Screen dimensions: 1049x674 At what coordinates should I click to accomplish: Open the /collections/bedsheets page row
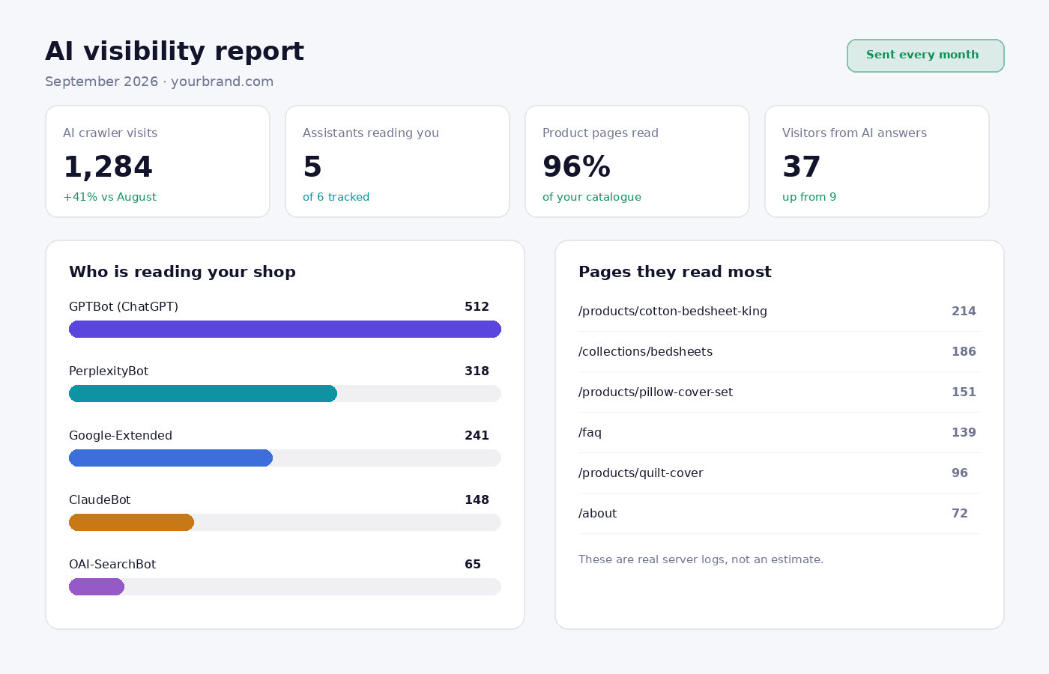click(x=779, y=352)
